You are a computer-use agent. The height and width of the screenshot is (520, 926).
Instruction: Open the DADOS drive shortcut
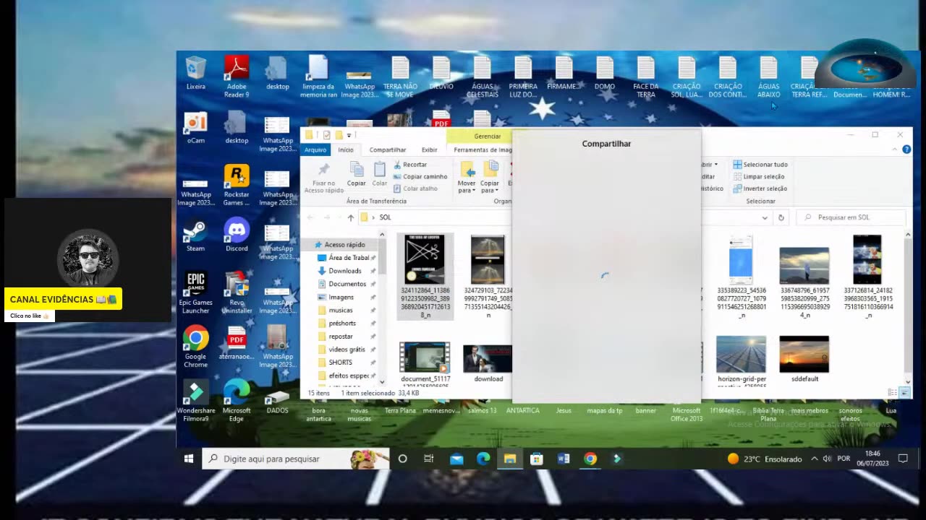(277, 402)
